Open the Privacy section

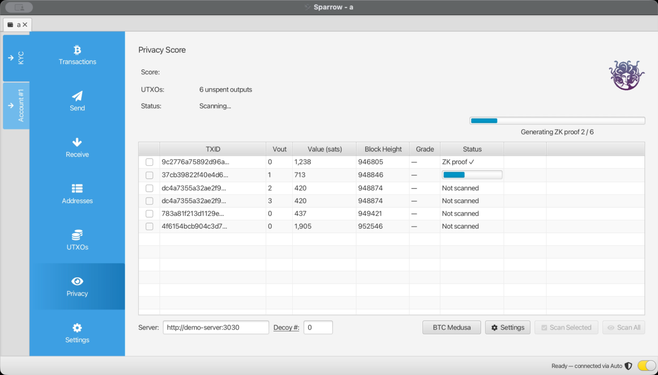click(77, 287)
